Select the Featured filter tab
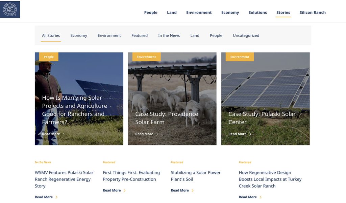The height and width of the screenshot is (203, 346). (140, 35)
